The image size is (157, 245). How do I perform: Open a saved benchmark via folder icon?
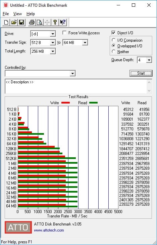[14, 22]
